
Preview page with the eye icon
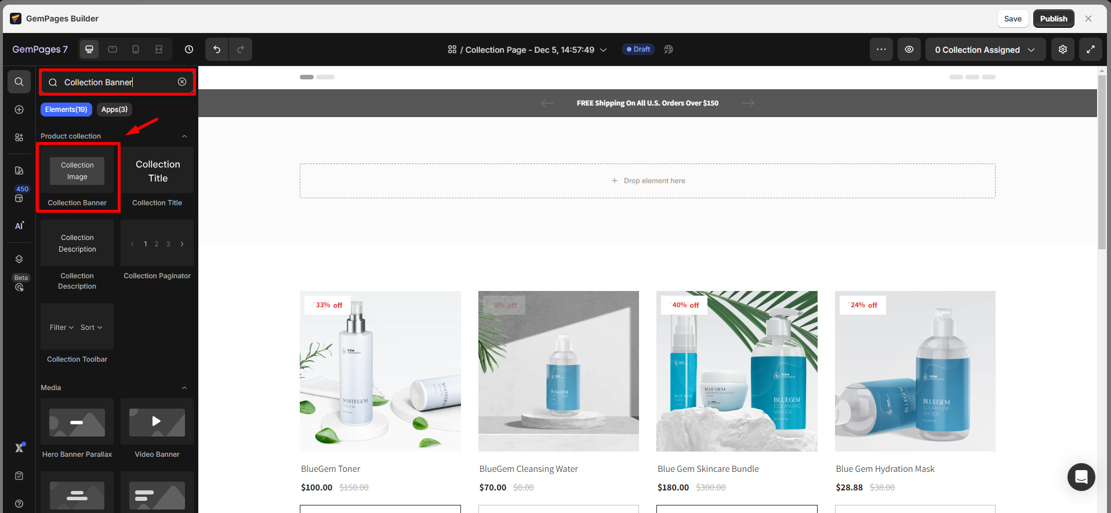(x=909, y=49)
